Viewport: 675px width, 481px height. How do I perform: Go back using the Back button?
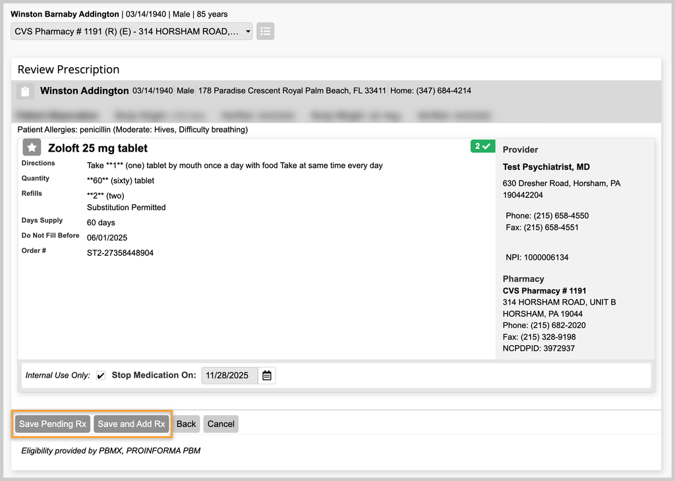coord(186,424)
